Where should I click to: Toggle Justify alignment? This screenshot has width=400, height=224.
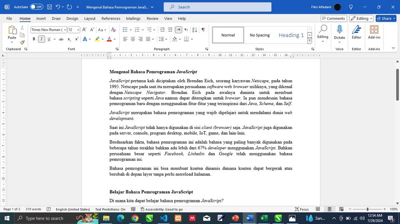(x=148, y=39)
